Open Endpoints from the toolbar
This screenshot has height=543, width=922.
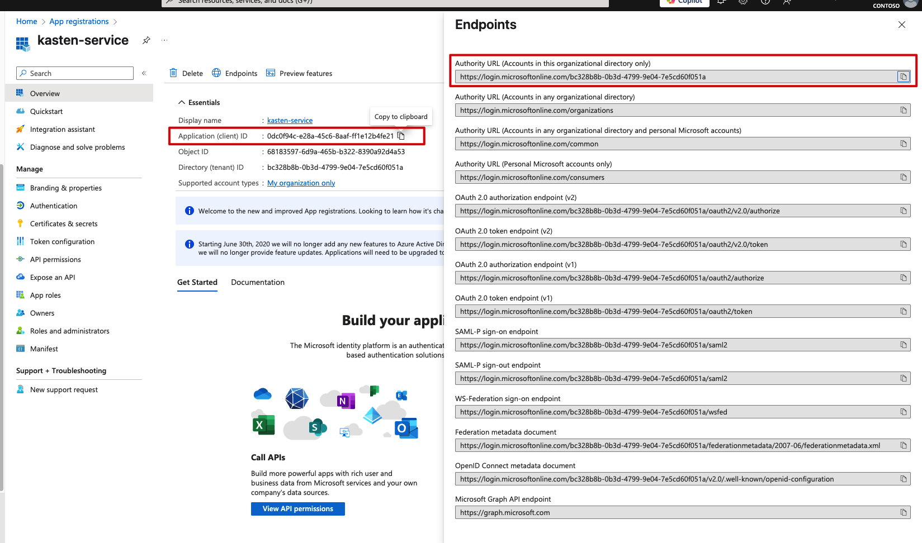point(235,73)
